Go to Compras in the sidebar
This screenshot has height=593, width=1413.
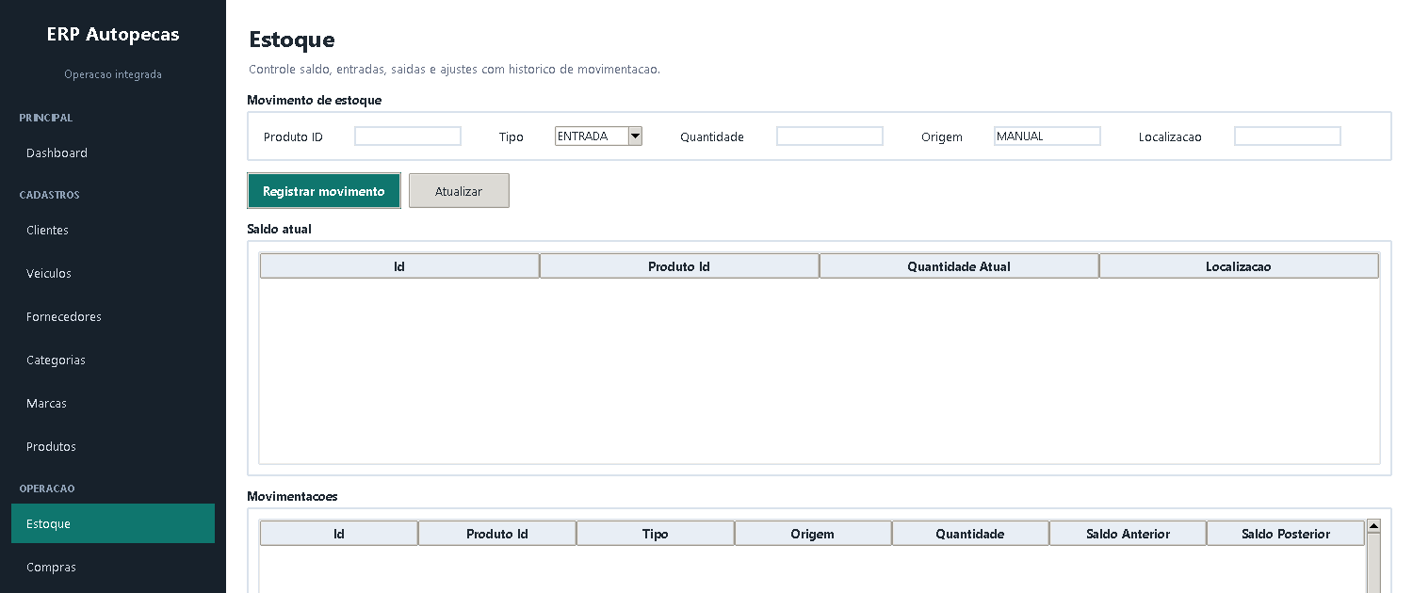point(113,567)
